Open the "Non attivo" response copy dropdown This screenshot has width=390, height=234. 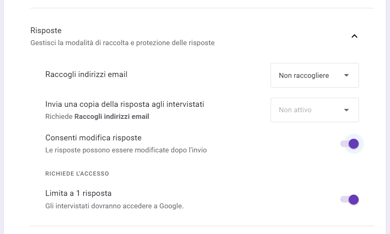(x=314, y=110)
